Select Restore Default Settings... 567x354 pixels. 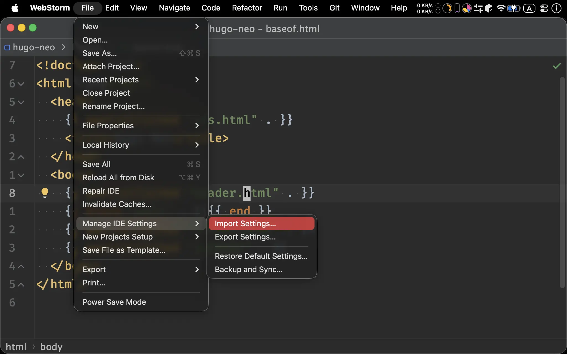pos(262,256)
